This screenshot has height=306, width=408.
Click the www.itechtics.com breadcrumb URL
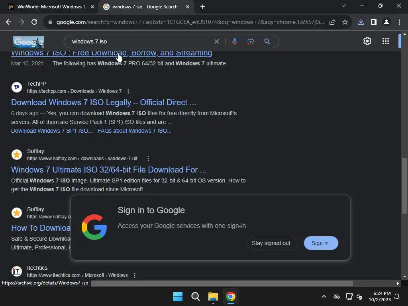click(x=77, y=275)
